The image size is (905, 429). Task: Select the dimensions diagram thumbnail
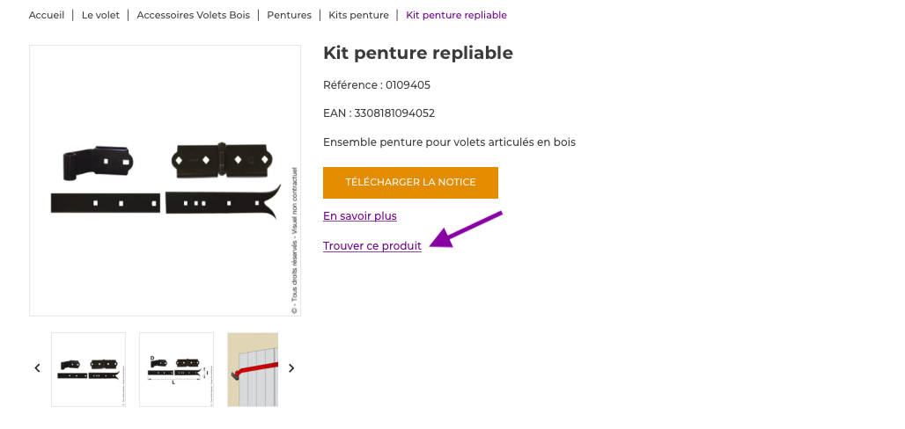pyautogui.click(x=176, y=369)
